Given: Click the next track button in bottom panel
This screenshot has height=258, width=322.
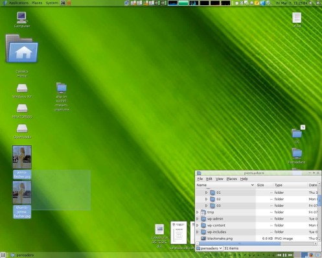Looking at the screenshot, I should 290,255.
